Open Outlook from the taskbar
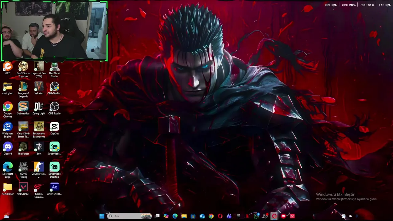393x221 pixels. tap(202, 216)
